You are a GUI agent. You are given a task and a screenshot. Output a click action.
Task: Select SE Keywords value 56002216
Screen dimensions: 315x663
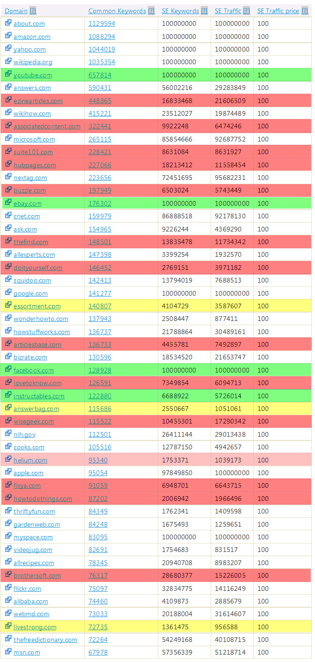[177, 88]
